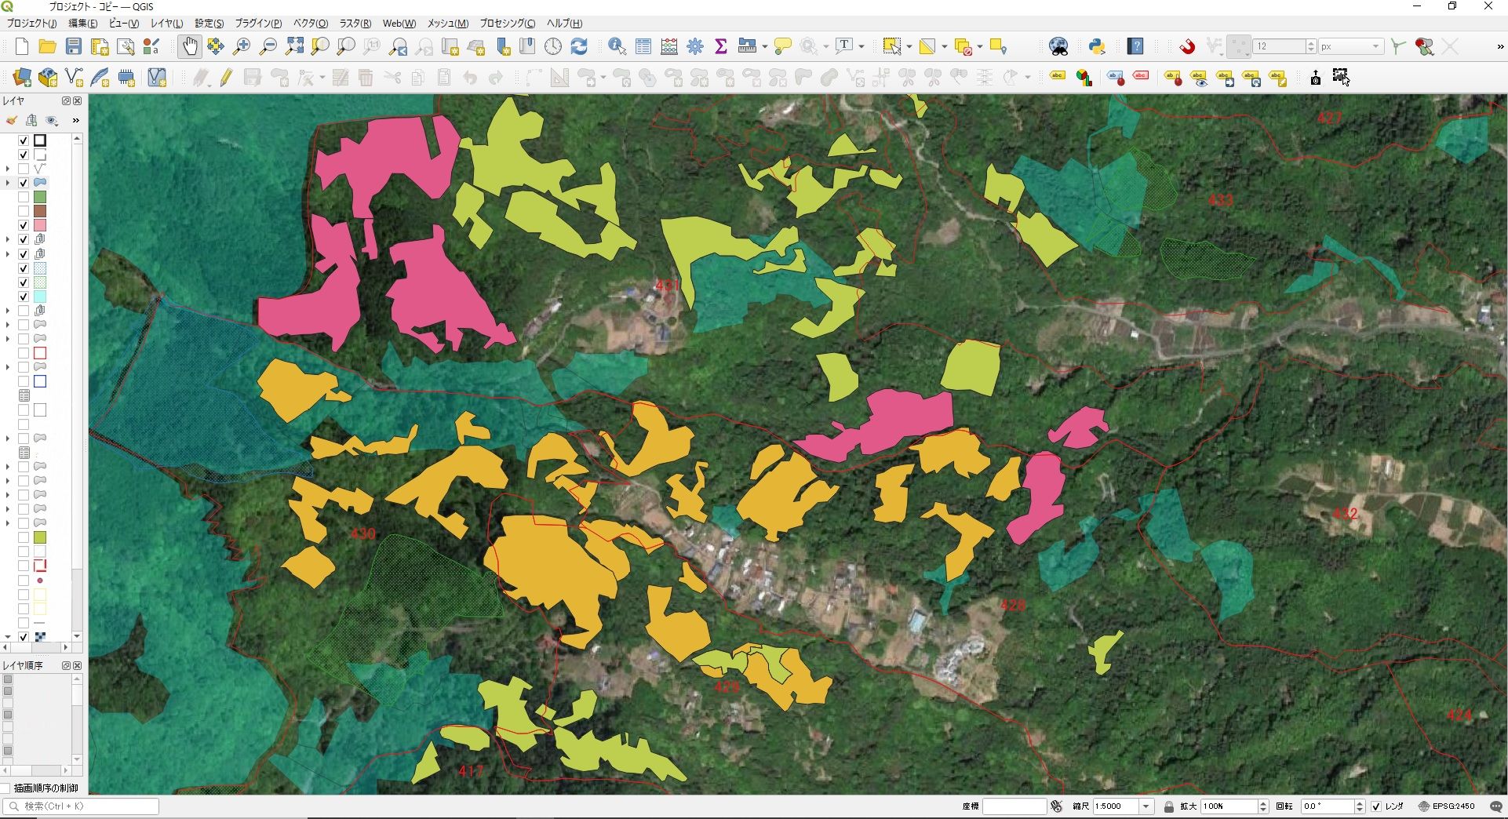Click the pink layer color swatch
The width and height of the screenshot is (1508, 819).
pyautogui.click(x=40, y=226)
